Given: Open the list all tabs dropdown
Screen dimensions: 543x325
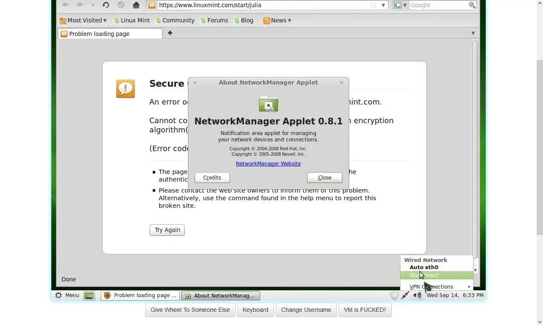Looking at the screenshot, I should 473,33.
